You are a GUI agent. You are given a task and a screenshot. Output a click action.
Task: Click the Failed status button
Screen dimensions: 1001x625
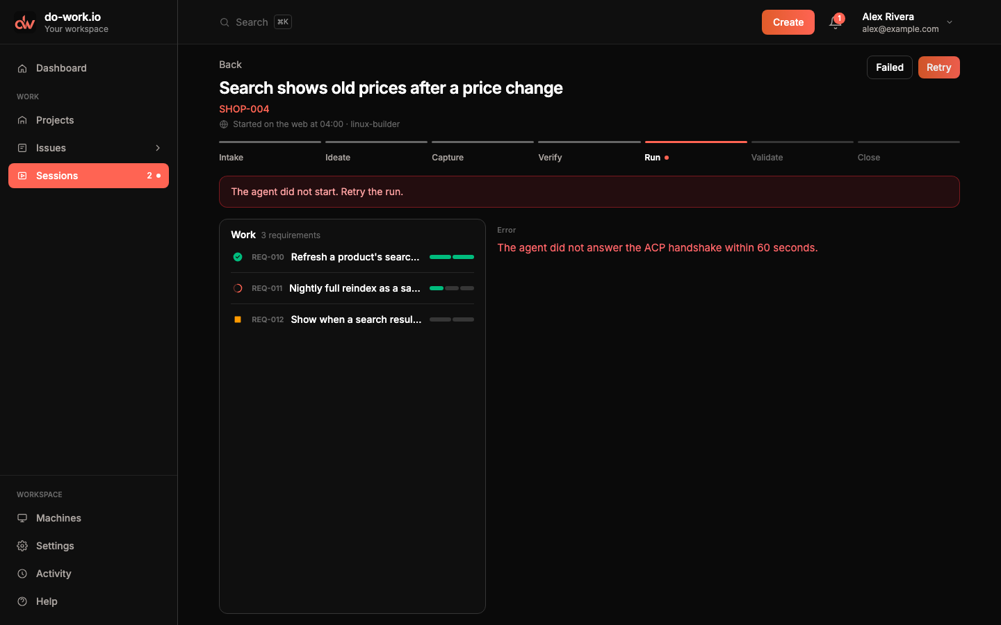click(890, 67)
